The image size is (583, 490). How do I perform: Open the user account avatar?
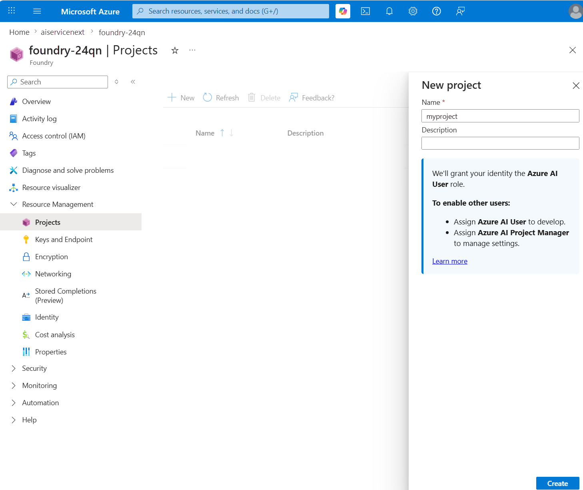tap(575, 11)
